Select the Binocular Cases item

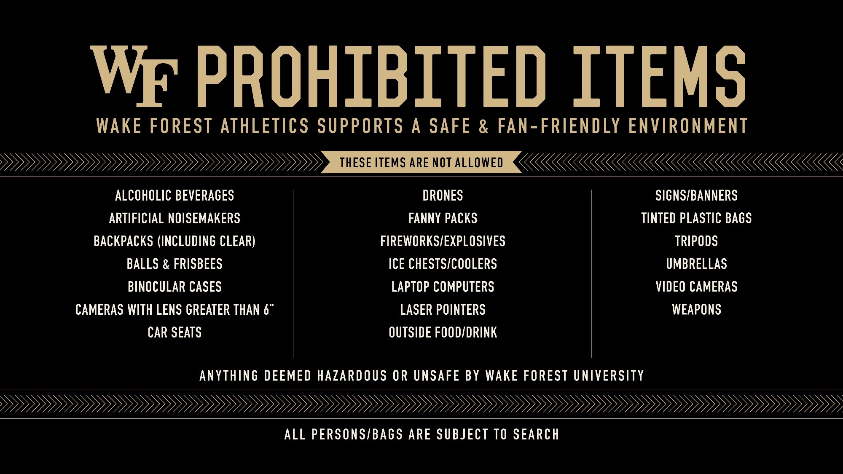pos(175,287)
